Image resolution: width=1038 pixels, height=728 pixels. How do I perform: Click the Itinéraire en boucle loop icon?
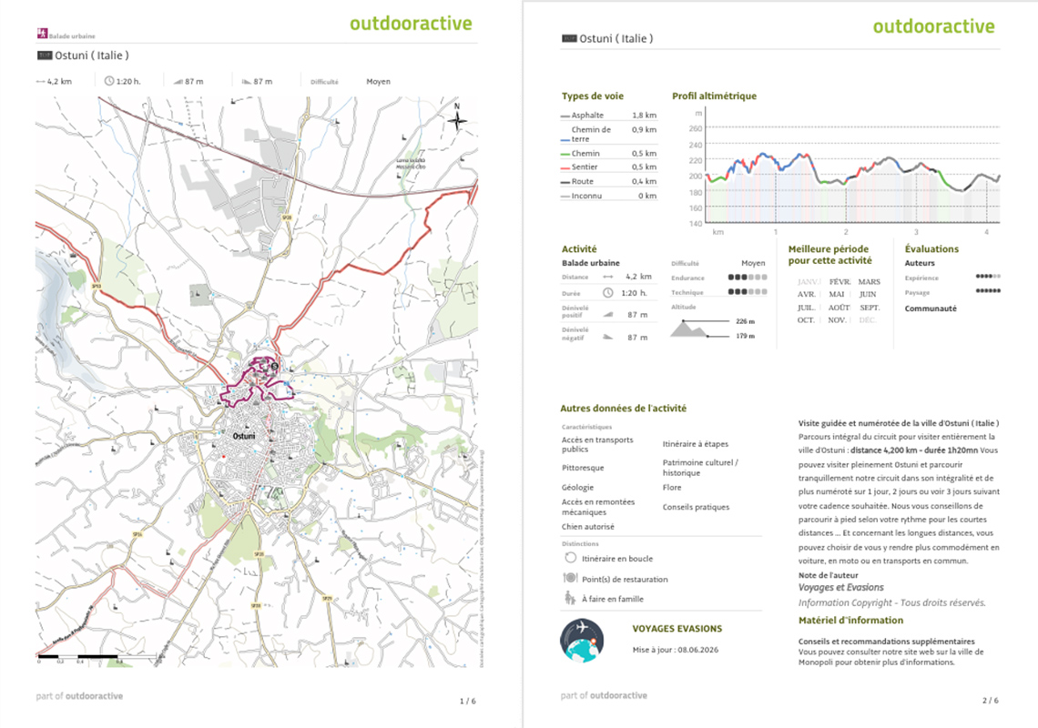point(570,558)
